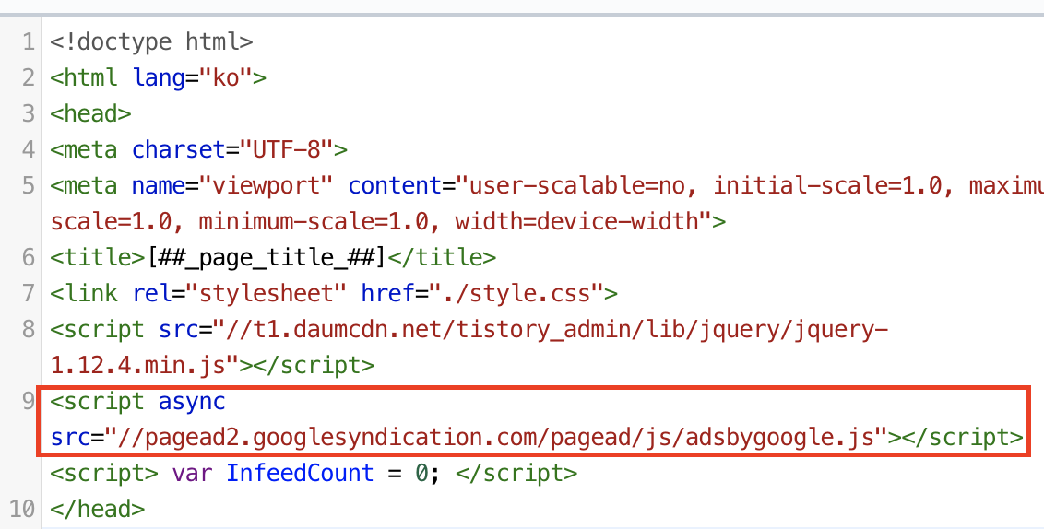Screen dimensions: 1044x529
Task: Click the "[##_page_title_##]" placeholder
Action: (267, 257)
